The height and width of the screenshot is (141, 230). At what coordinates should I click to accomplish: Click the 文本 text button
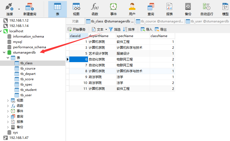[x=98, y=30]
